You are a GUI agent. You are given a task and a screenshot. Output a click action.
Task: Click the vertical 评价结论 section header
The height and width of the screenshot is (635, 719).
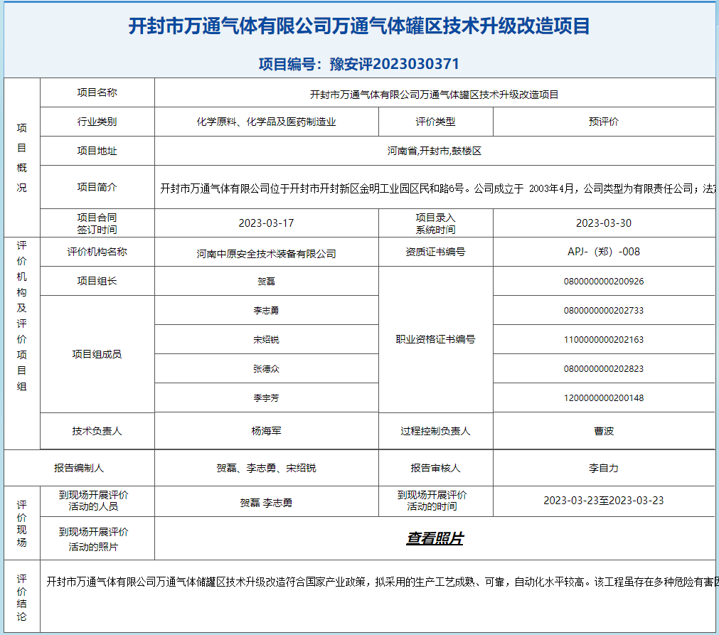[21, 597]
